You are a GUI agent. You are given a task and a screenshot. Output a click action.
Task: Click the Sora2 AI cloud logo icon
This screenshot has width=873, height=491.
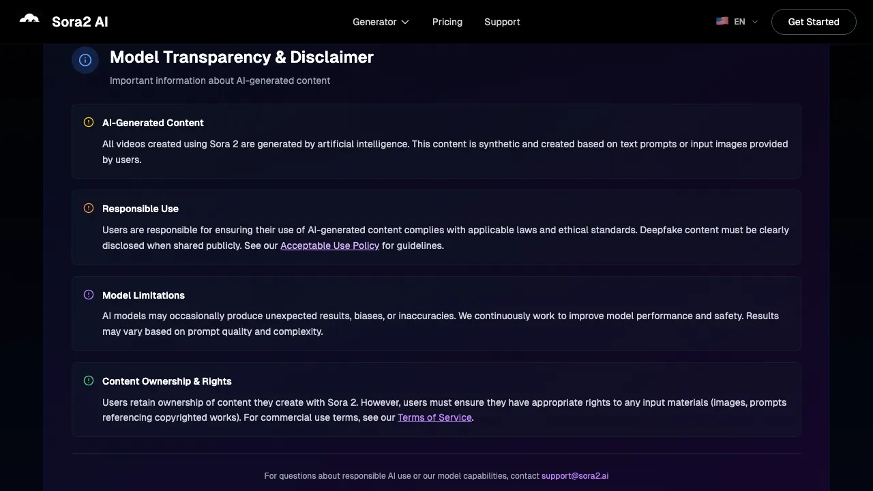(29, 20)
